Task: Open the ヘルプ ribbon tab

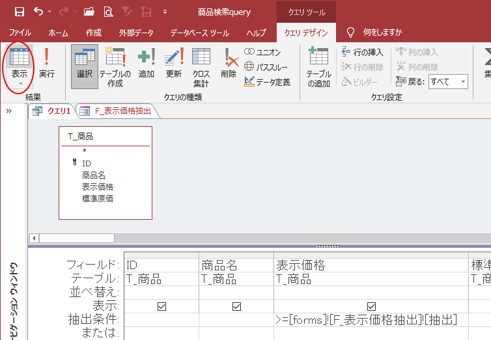Action: click(256, 33)
